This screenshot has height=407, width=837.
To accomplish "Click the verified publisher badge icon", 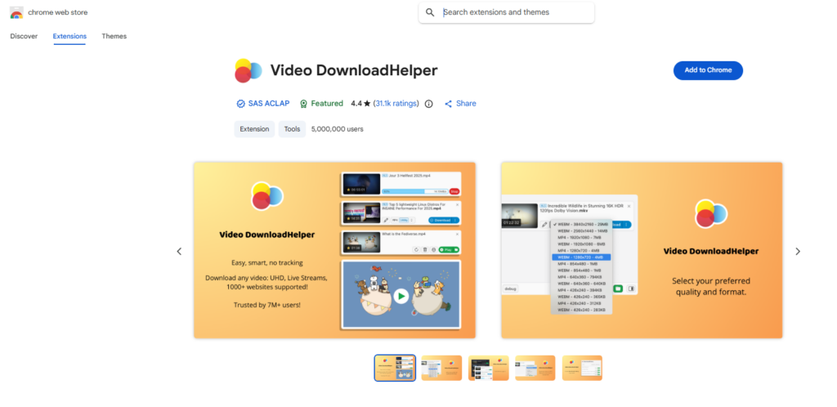I will coord(241,104).
